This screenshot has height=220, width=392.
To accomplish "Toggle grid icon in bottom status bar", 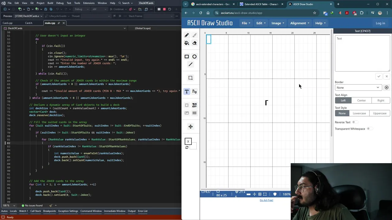I will (260, 194).
